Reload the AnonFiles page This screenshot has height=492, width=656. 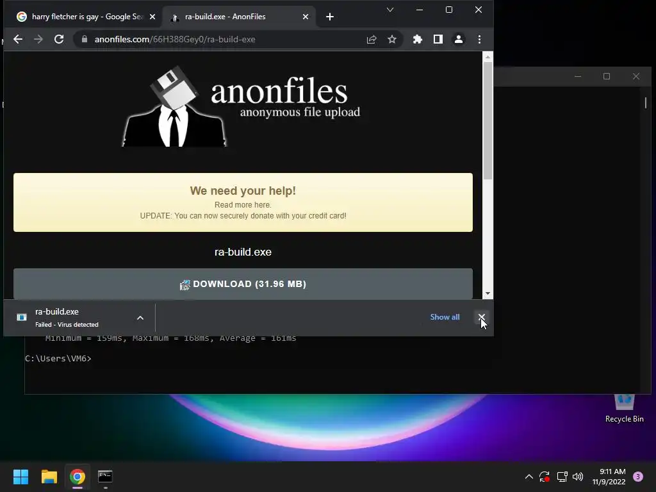pyautogui.click(x=59, y=39)
